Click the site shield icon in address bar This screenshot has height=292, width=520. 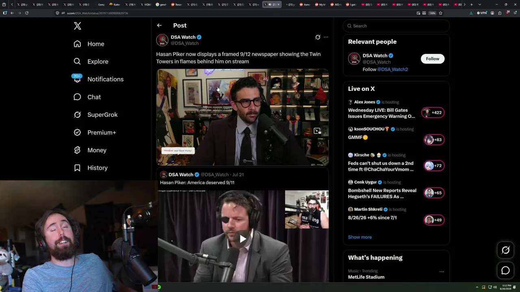(58, 13)
